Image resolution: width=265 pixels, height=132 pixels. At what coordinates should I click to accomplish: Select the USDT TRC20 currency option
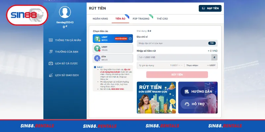[113, 49]
